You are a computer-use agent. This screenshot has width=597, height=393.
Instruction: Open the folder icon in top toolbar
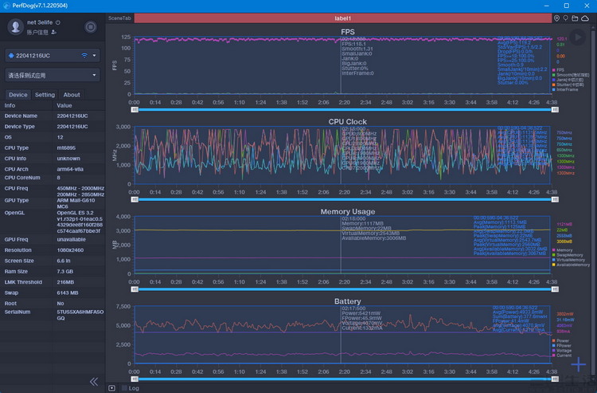(575, 18)
